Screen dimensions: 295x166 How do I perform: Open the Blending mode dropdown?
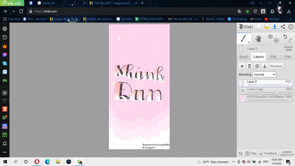(x=264, y=75)
